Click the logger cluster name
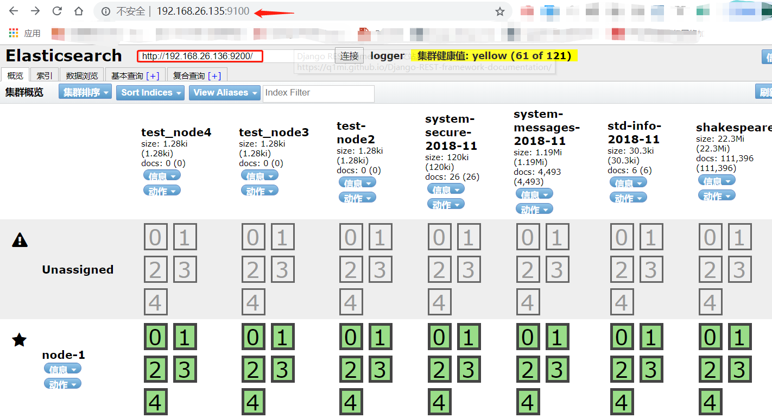Image resolution: width=772 pixels, height=418 pixels. click(x=387, y=56)
